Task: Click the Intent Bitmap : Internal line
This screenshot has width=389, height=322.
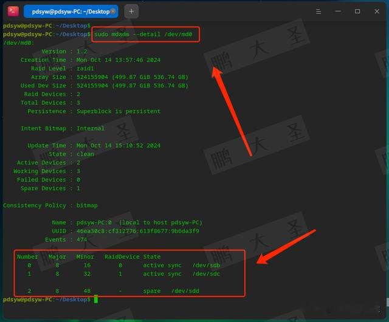Action: coord(63,129)
